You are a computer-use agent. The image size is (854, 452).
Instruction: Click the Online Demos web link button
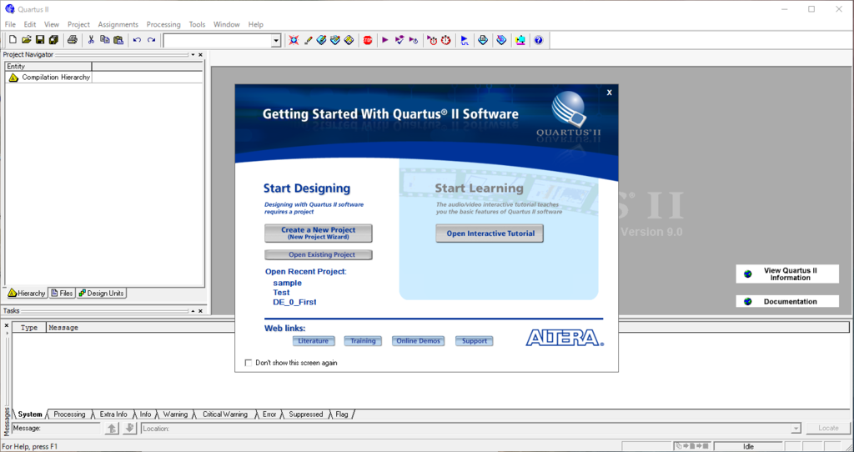419,341
